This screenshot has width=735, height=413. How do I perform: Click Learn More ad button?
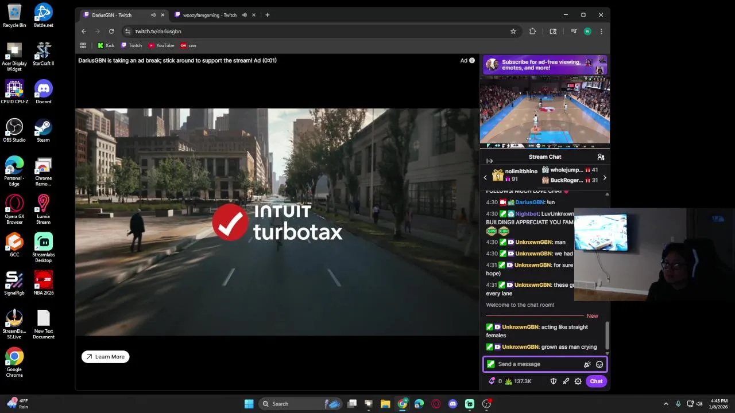click(106, 357)
